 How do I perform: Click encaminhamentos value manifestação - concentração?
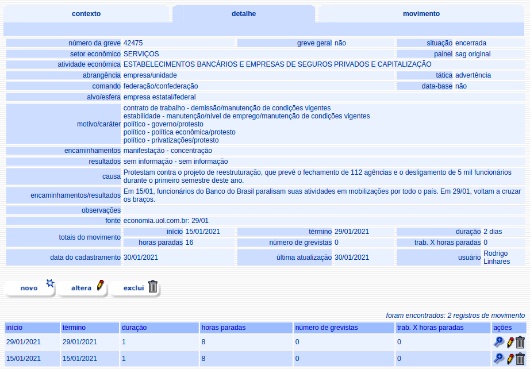[168, 151]
